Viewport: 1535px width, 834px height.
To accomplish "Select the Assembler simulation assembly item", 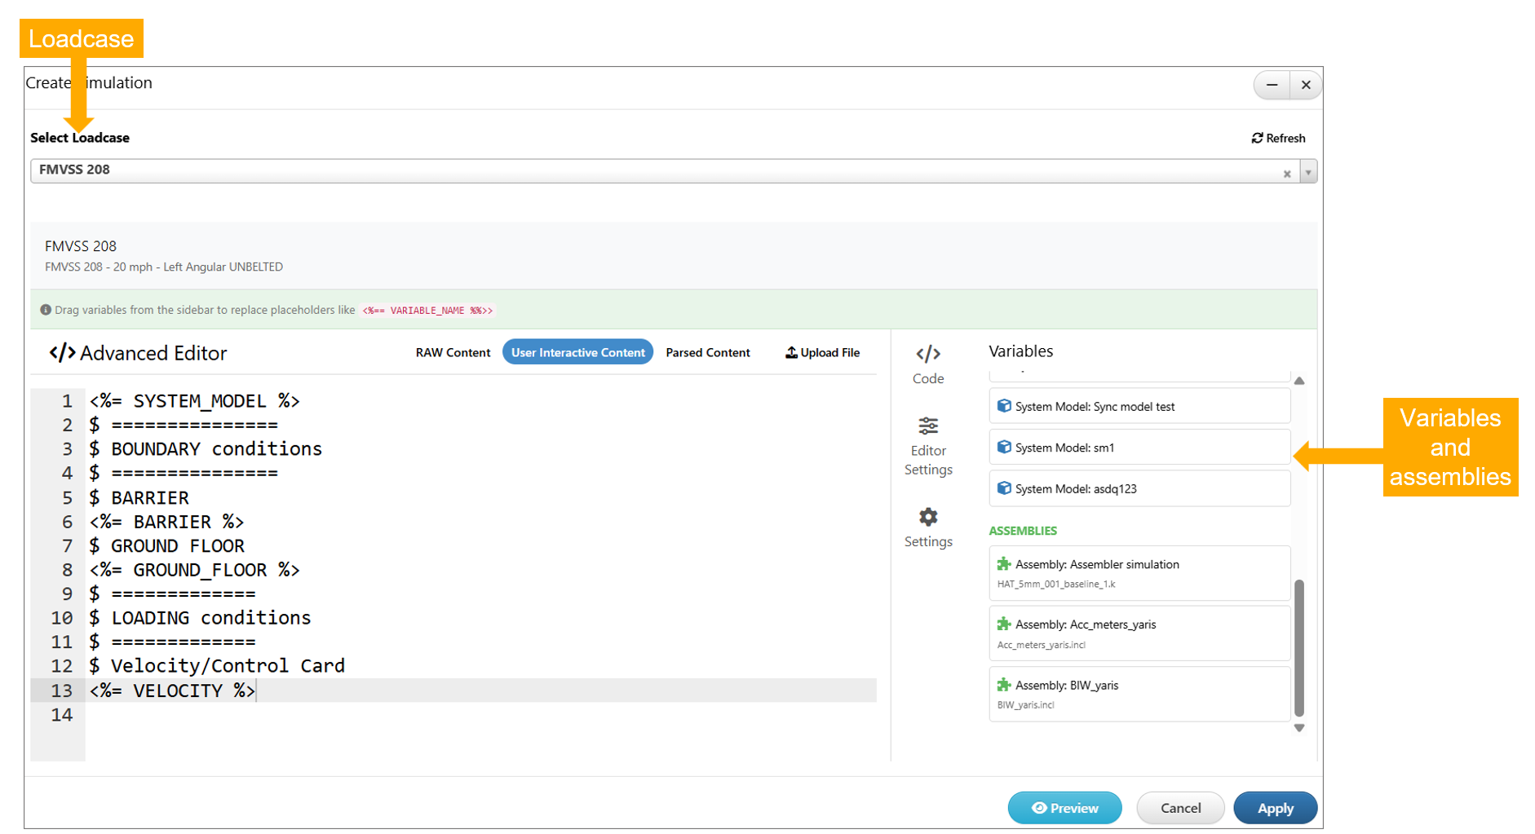I will 1139,573.
